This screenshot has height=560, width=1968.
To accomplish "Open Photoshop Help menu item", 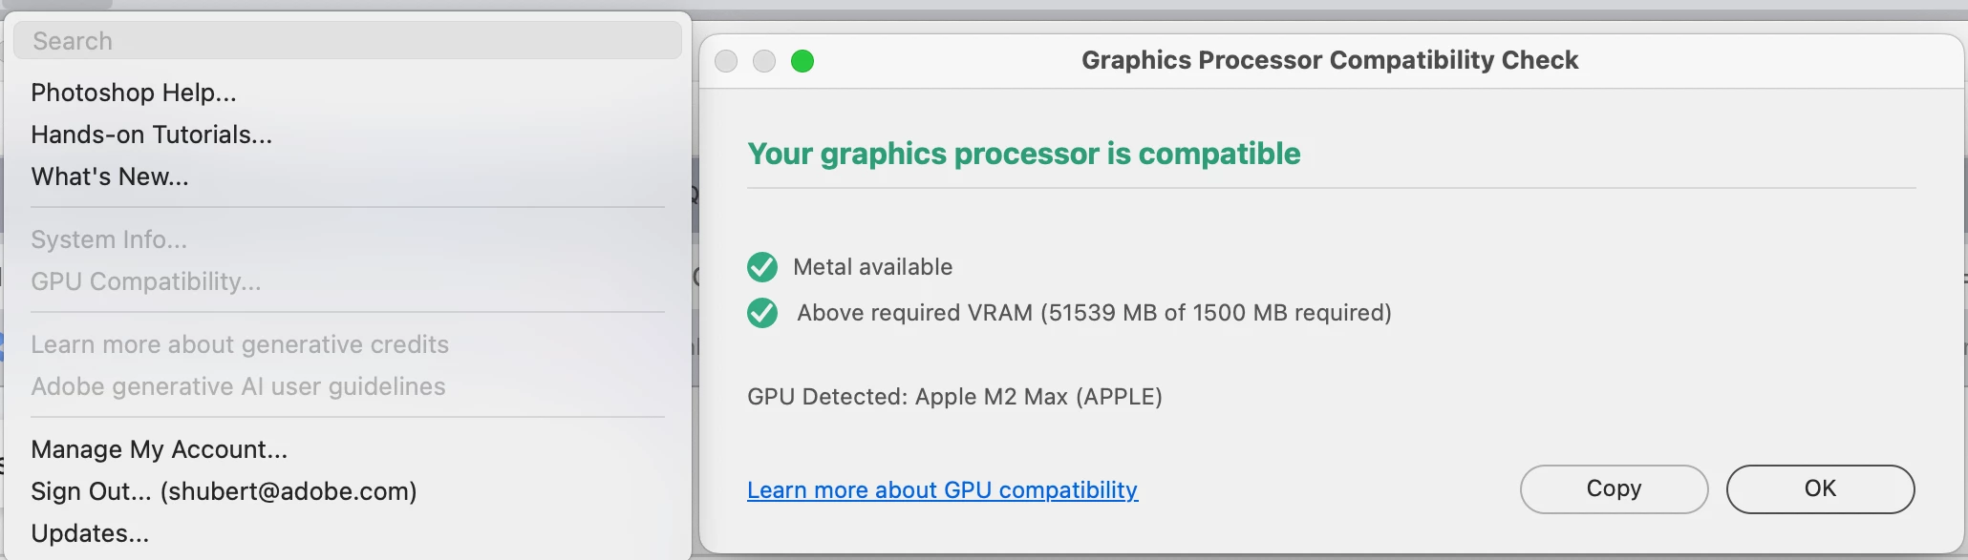I will pyautogui.click(x=134, y=93).
